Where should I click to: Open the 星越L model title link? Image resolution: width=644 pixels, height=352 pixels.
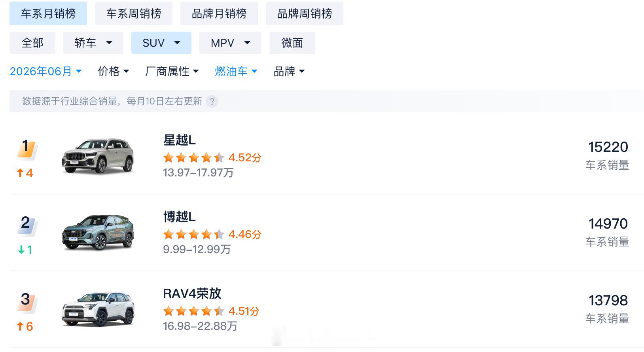(x=179, y=140)
